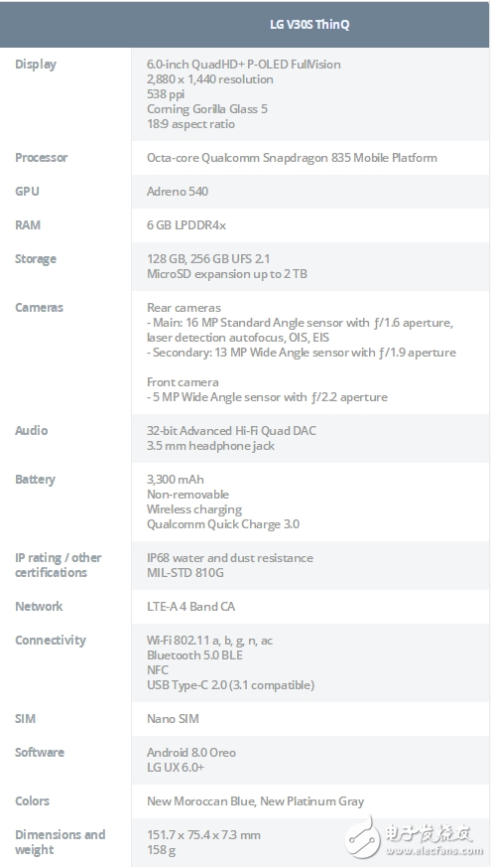Image resolution: width=491 pixels, height=867 pixels.
Task: Click the Display row label
Action: [36, 65]
